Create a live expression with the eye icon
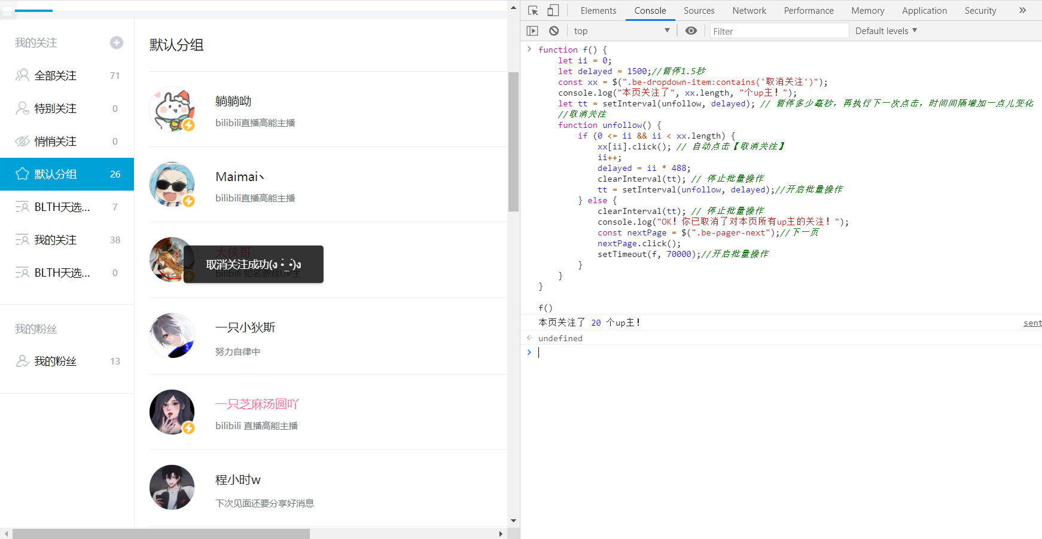The height and width of the screenshot is (539, 1042). [x=691, y=30]
